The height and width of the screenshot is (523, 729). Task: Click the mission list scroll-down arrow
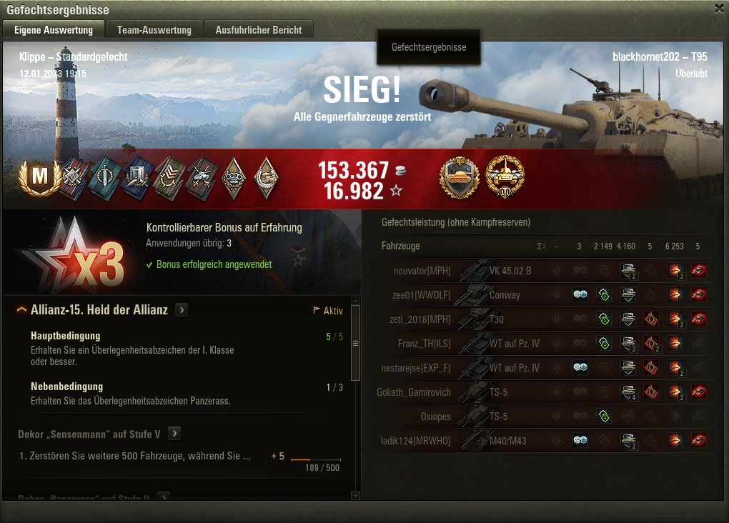coord(356,496)
